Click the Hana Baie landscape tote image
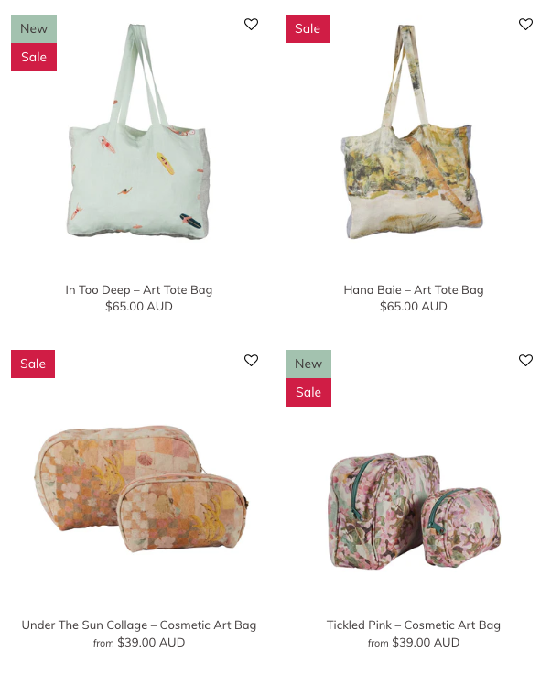Screen dimensions: 551x674 coord(412,131)
